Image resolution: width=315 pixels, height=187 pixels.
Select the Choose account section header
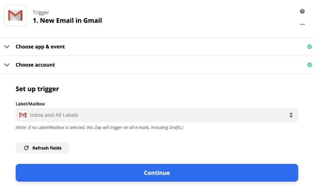[35, 65]
